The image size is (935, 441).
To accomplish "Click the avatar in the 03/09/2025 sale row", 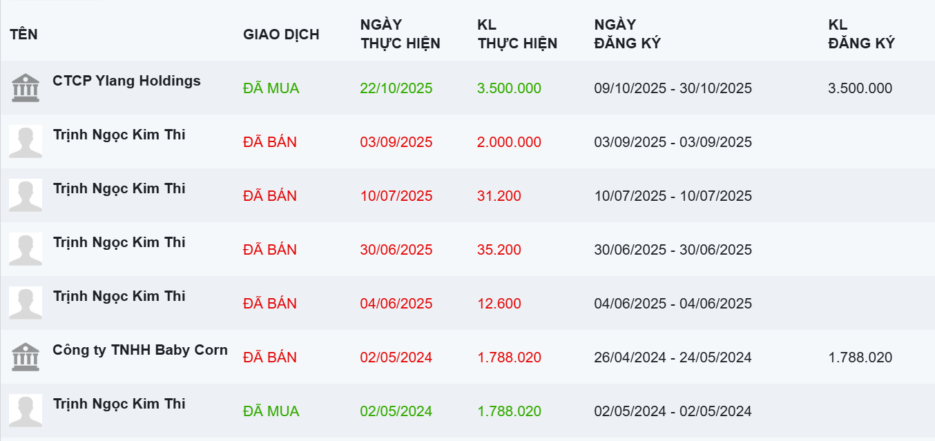I will coord(26,141).
